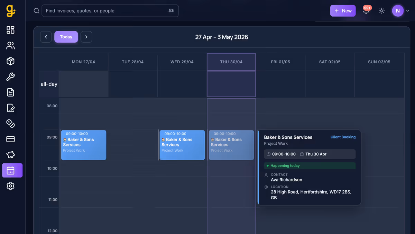Select THU 30/04 column header
Screen dimensions: 415x234
pyautogui.click(x=231, y=62)
